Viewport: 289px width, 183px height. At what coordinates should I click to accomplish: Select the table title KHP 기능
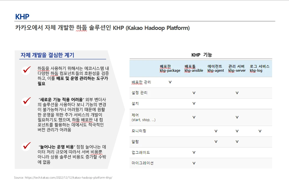click(x=202, y=55)
